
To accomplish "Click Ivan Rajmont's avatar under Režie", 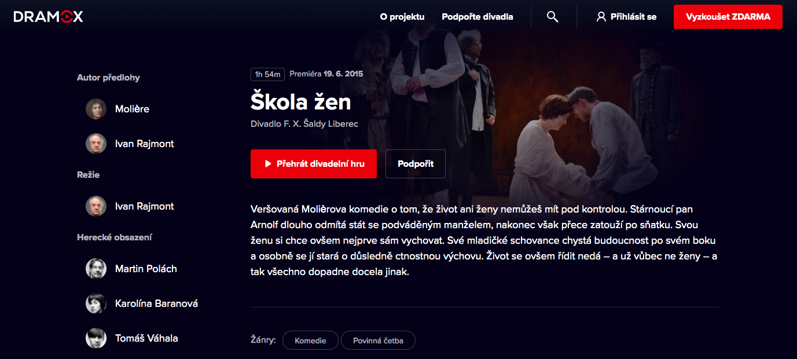I will pos(96,206).
